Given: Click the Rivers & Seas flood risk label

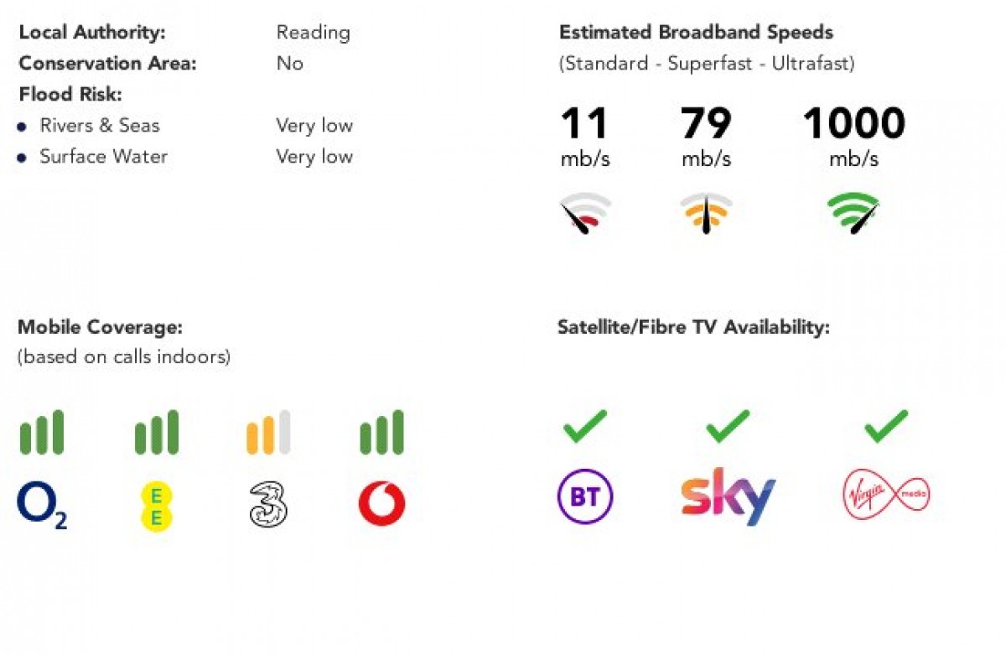Looking at the screenshot, I should click(x=99, y=126).
